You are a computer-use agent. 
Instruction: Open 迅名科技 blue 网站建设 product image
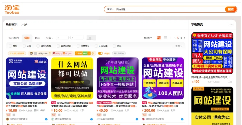click(27, 78)
